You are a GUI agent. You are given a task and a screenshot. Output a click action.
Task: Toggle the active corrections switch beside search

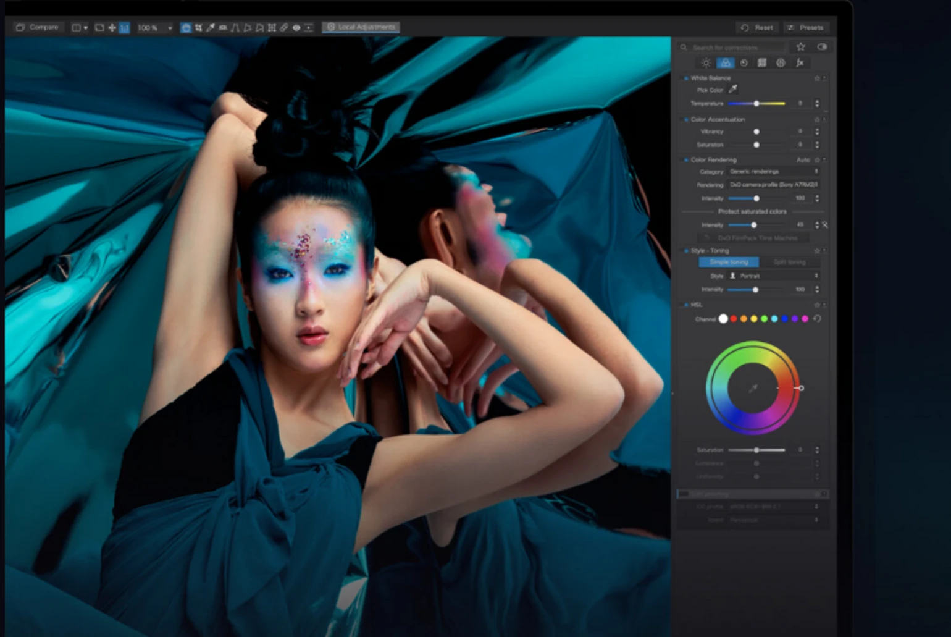(x=822, y=47)
